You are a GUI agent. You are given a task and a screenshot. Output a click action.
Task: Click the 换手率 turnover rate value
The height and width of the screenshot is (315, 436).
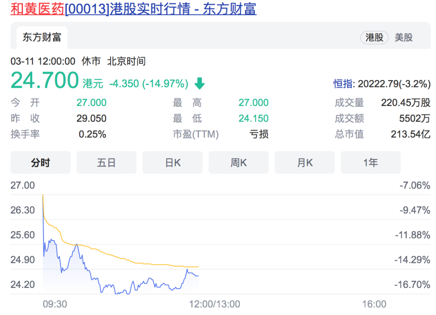(x=92, y=134)
